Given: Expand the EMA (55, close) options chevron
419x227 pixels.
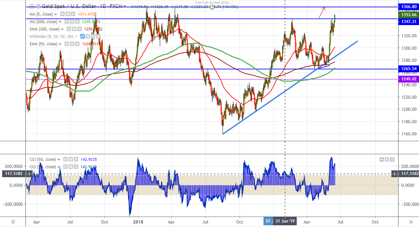Looking at the screenshot, I should click(60, 44).
